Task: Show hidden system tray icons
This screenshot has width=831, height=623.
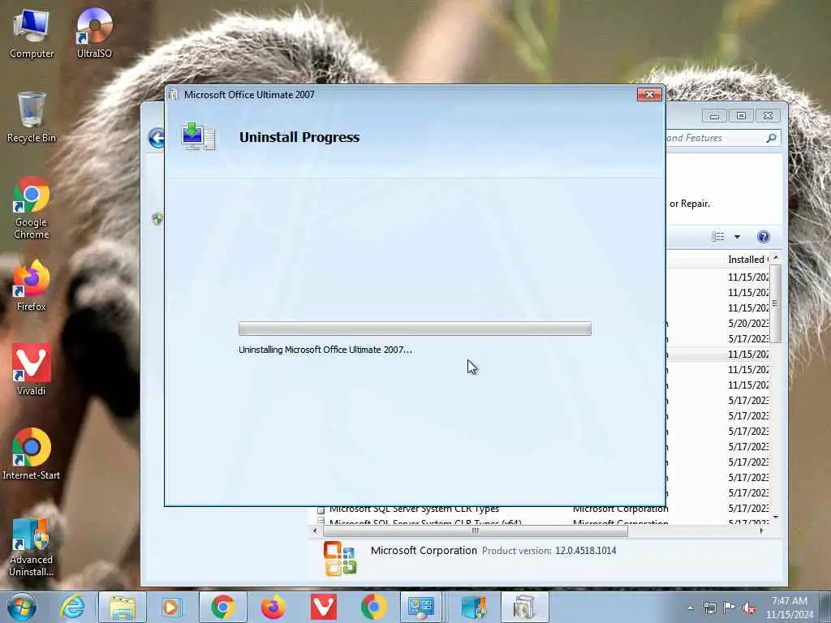Action: [690, 608]
